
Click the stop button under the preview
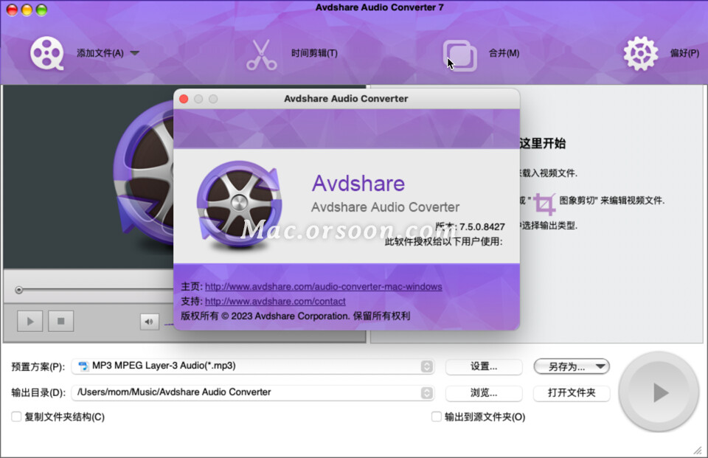pos(61,321)
